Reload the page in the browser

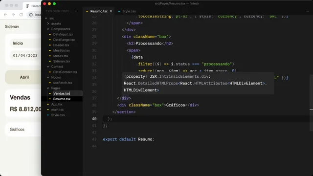(x=21, y=15)
